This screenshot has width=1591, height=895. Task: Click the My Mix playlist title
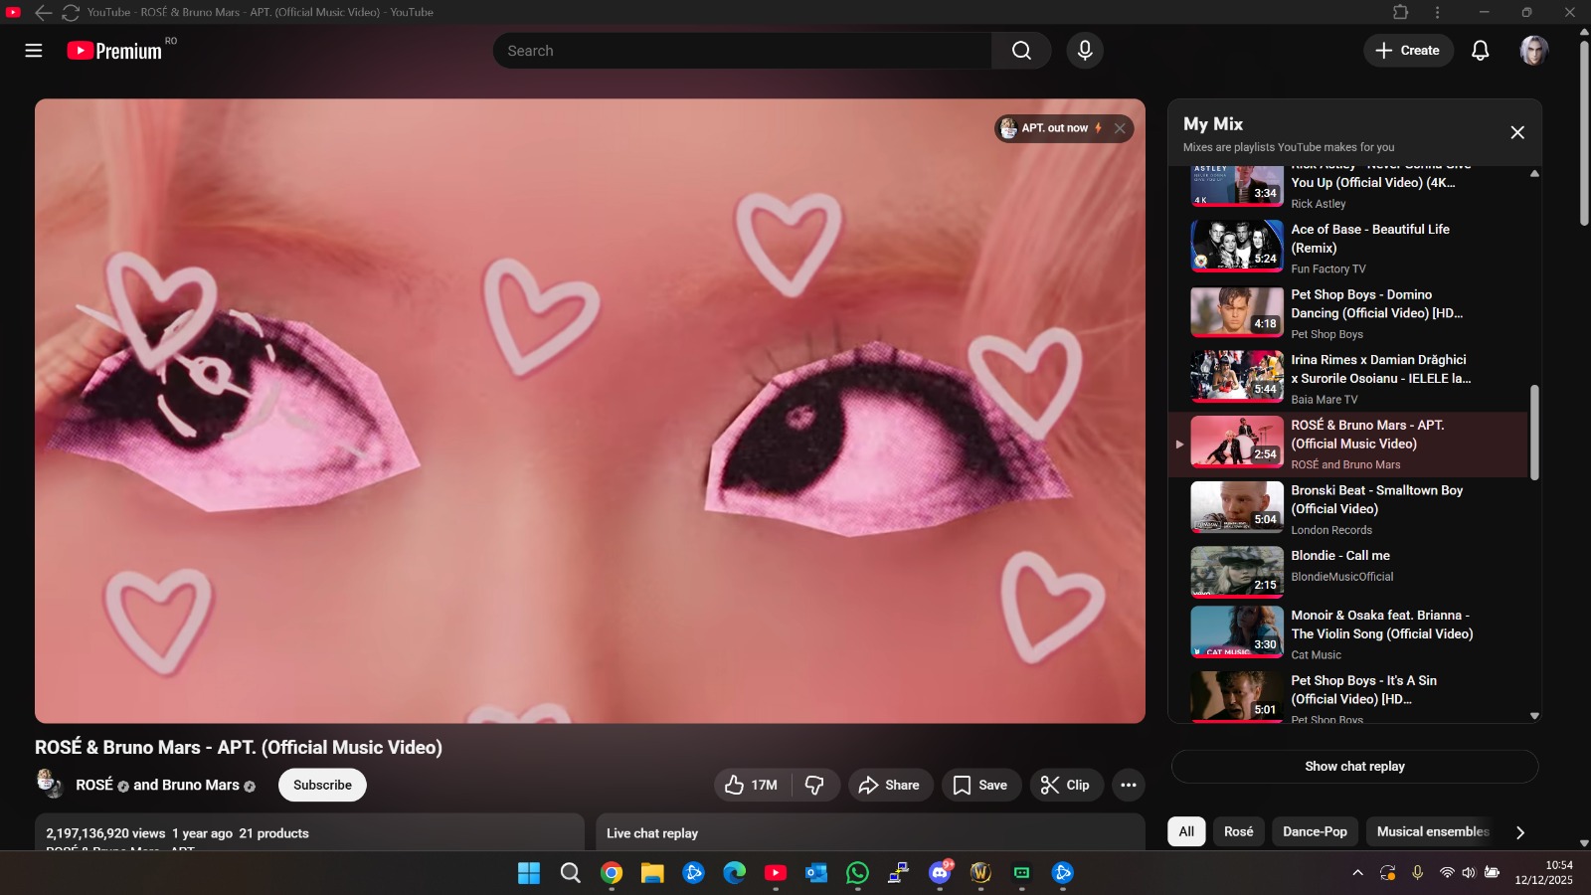pos(1213,124)
